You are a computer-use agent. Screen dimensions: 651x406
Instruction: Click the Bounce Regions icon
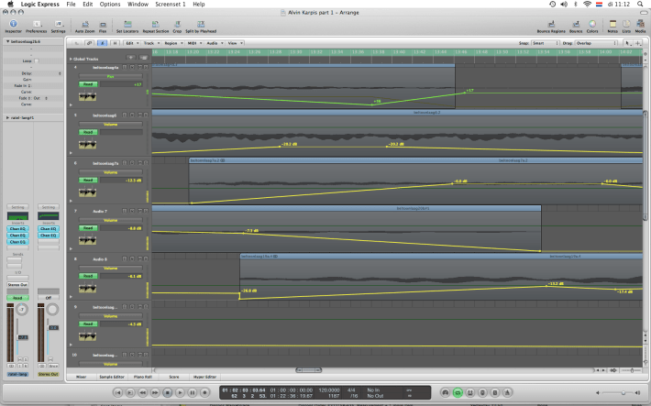point(549,21)
